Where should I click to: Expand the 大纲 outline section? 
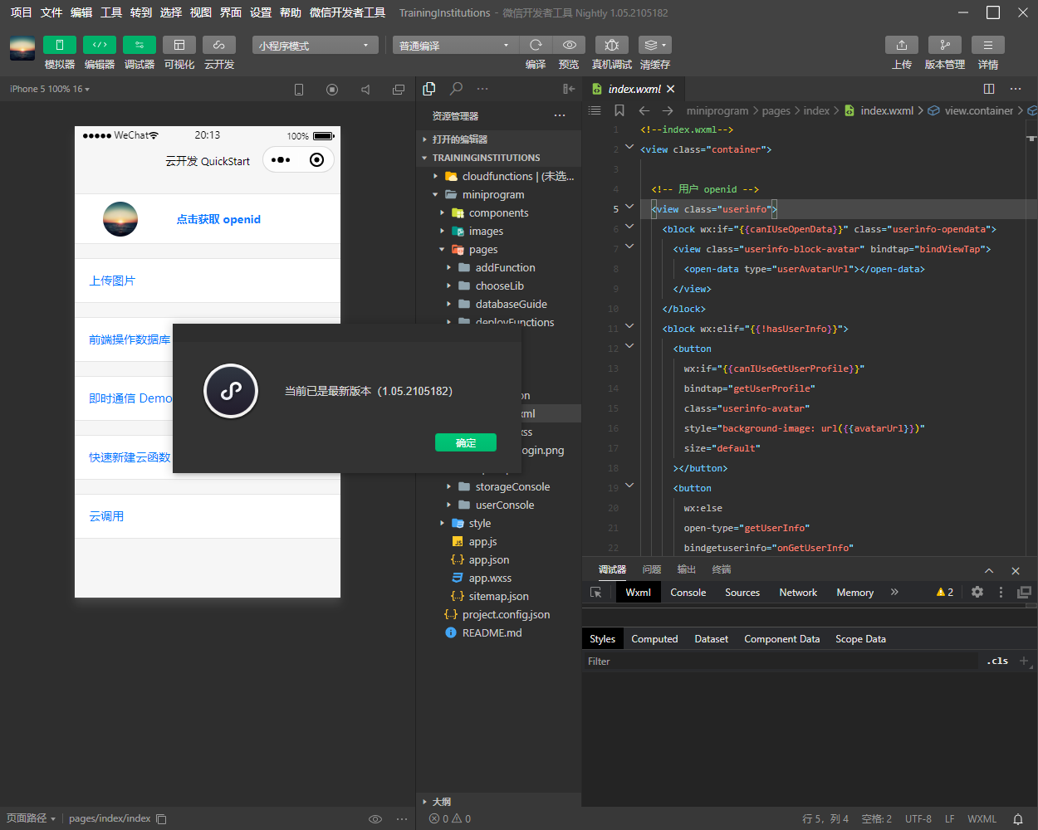[498, 802]
